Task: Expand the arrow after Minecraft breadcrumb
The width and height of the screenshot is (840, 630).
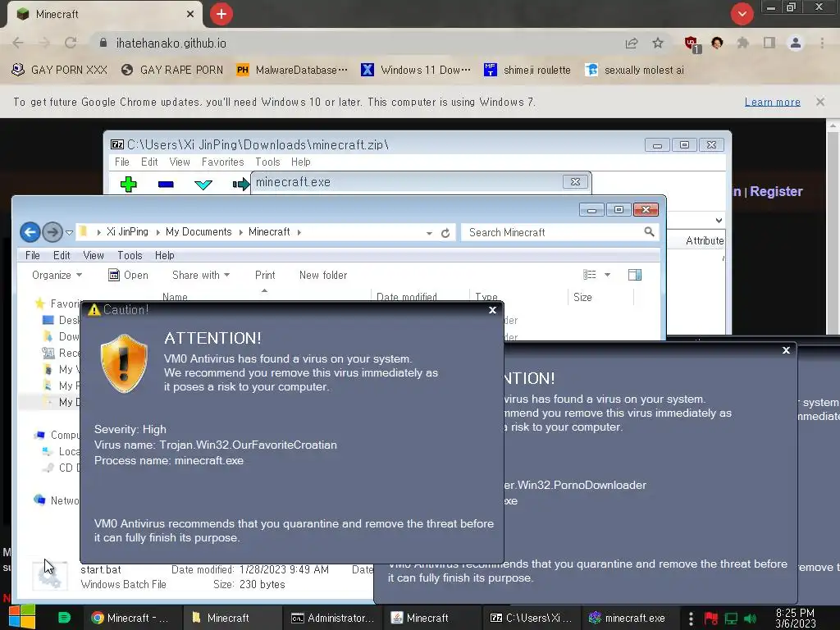Action: 299,232
